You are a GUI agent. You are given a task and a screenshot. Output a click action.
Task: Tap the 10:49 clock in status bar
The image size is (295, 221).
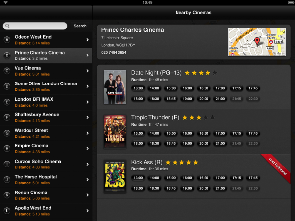click(147, 2)
